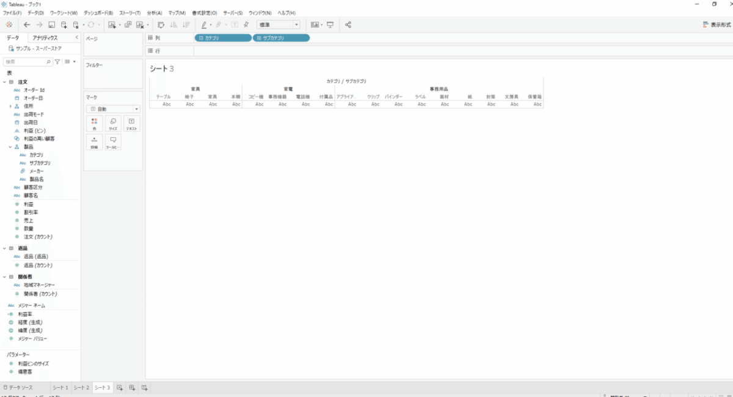Viewport: 733px width, 397px height.
Task: Click the new dashboard icon at bottom
Action: point(132,388)
